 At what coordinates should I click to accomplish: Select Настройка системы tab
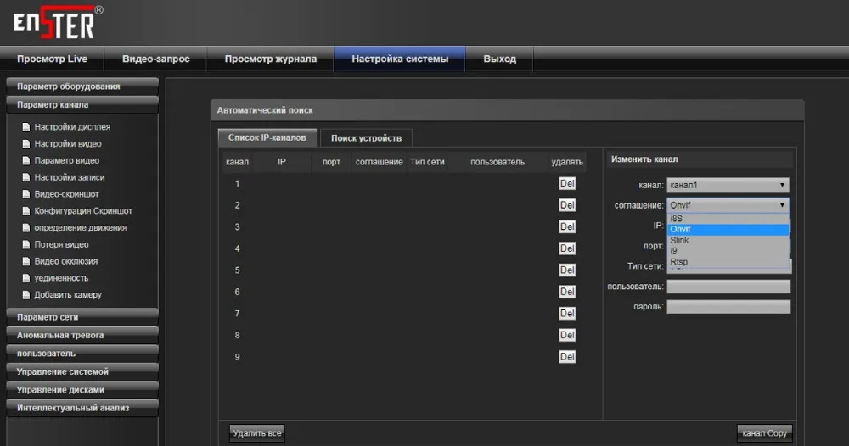pyautogui.click(x=400, y=59)
